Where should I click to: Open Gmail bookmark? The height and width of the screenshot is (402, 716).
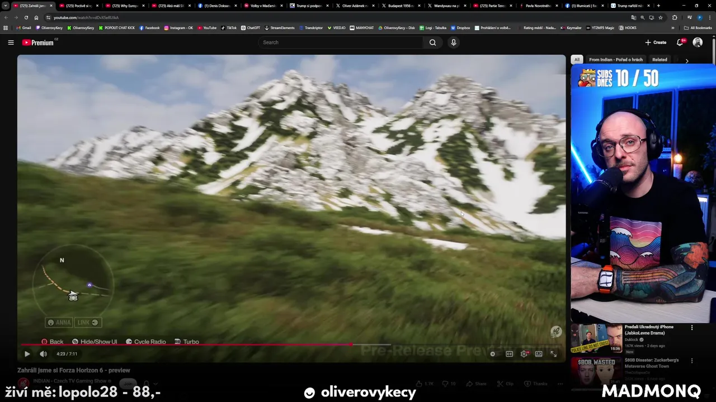24,27
